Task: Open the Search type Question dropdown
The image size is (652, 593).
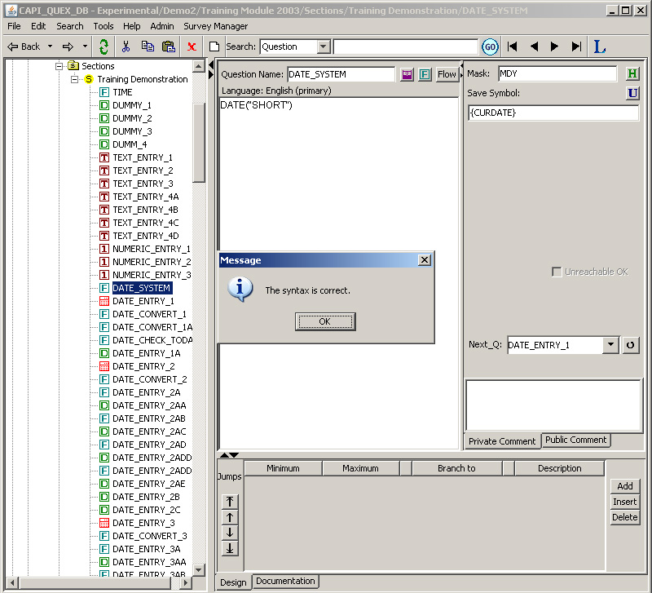Action: pyautogui.click(x=323, y=46)
